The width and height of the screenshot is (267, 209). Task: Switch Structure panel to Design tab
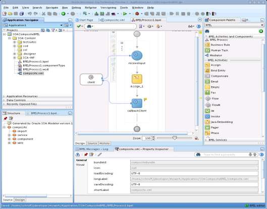[x=20, y=200]
